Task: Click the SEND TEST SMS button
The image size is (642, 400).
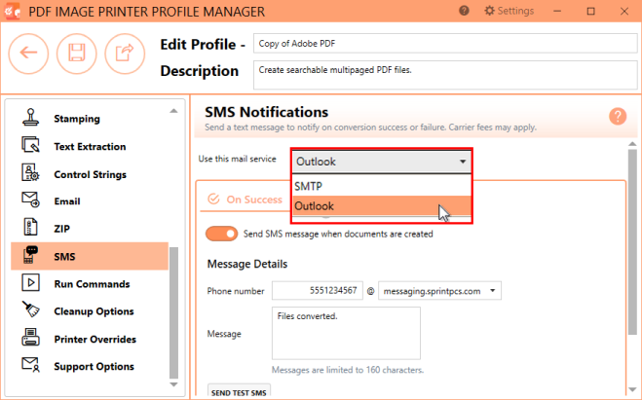Action: click(239, 392)
